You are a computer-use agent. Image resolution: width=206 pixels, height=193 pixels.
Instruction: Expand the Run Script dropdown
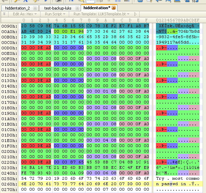pyautogui.click(x=54, y=14)
